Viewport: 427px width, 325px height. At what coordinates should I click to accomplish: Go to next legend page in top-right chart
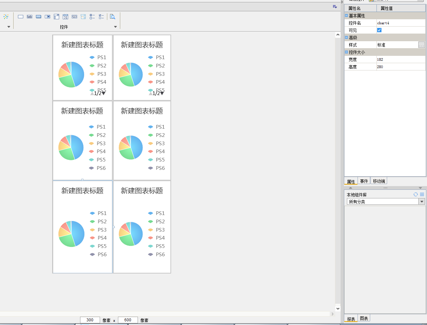tap(162, 93)
